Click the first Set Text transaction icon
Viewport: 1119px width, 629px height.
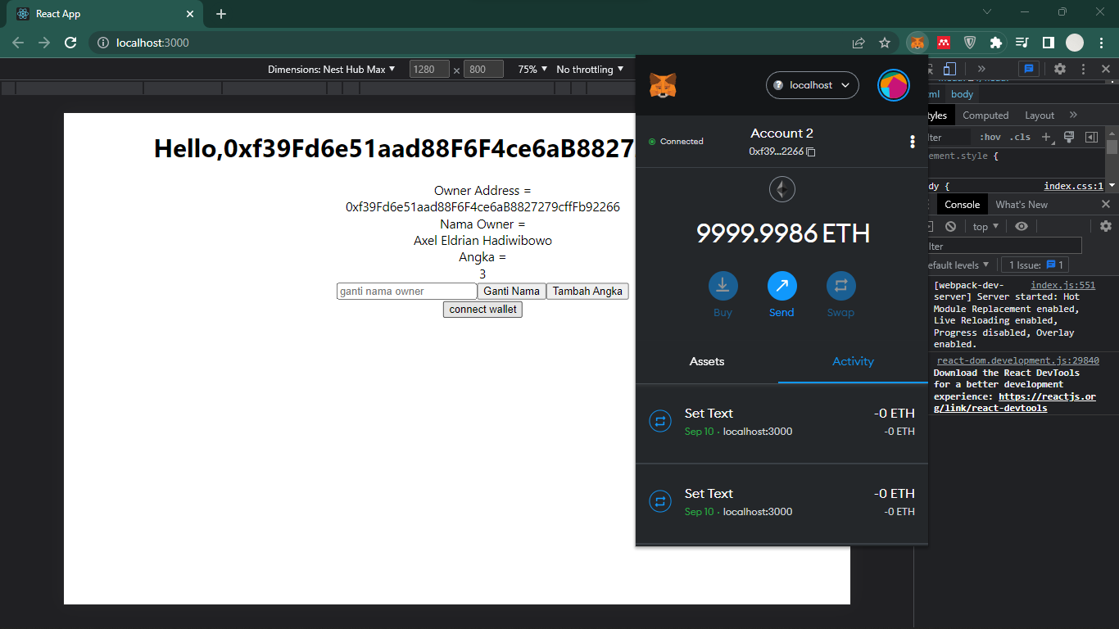pyautogui.click(x=660, y=420)
